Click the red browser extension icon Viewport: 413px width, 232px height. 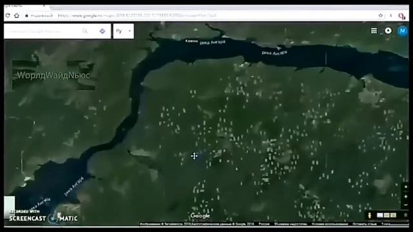click(x=401, y=16)
